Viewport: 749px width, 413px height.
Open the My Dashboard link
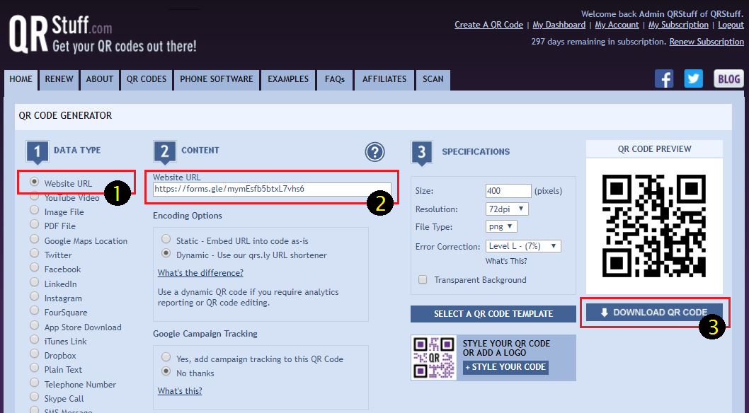coord(559,25)
